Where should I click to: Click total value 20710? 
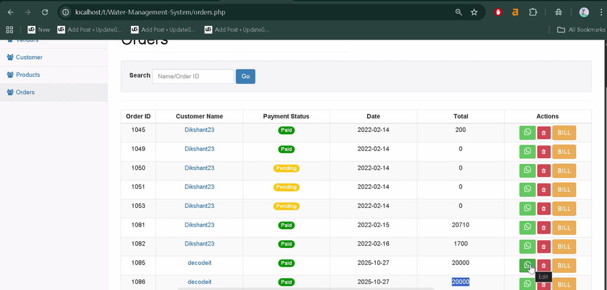[x=461, y=225]
